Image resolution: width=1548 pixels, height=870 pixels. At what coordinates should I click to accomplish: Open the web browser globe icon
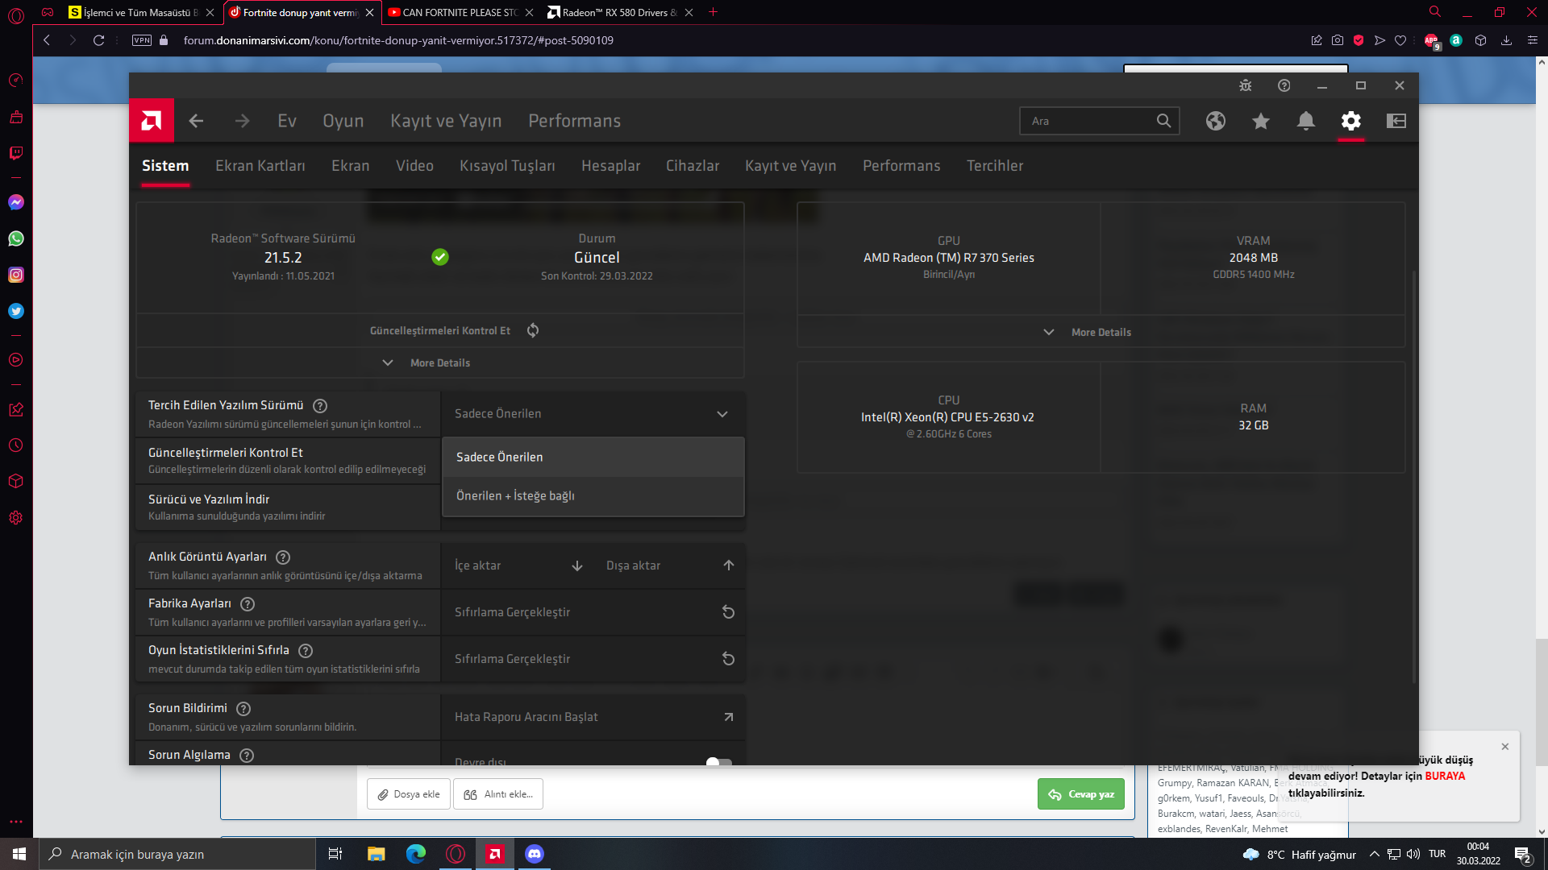click(x=1215, y=121)
